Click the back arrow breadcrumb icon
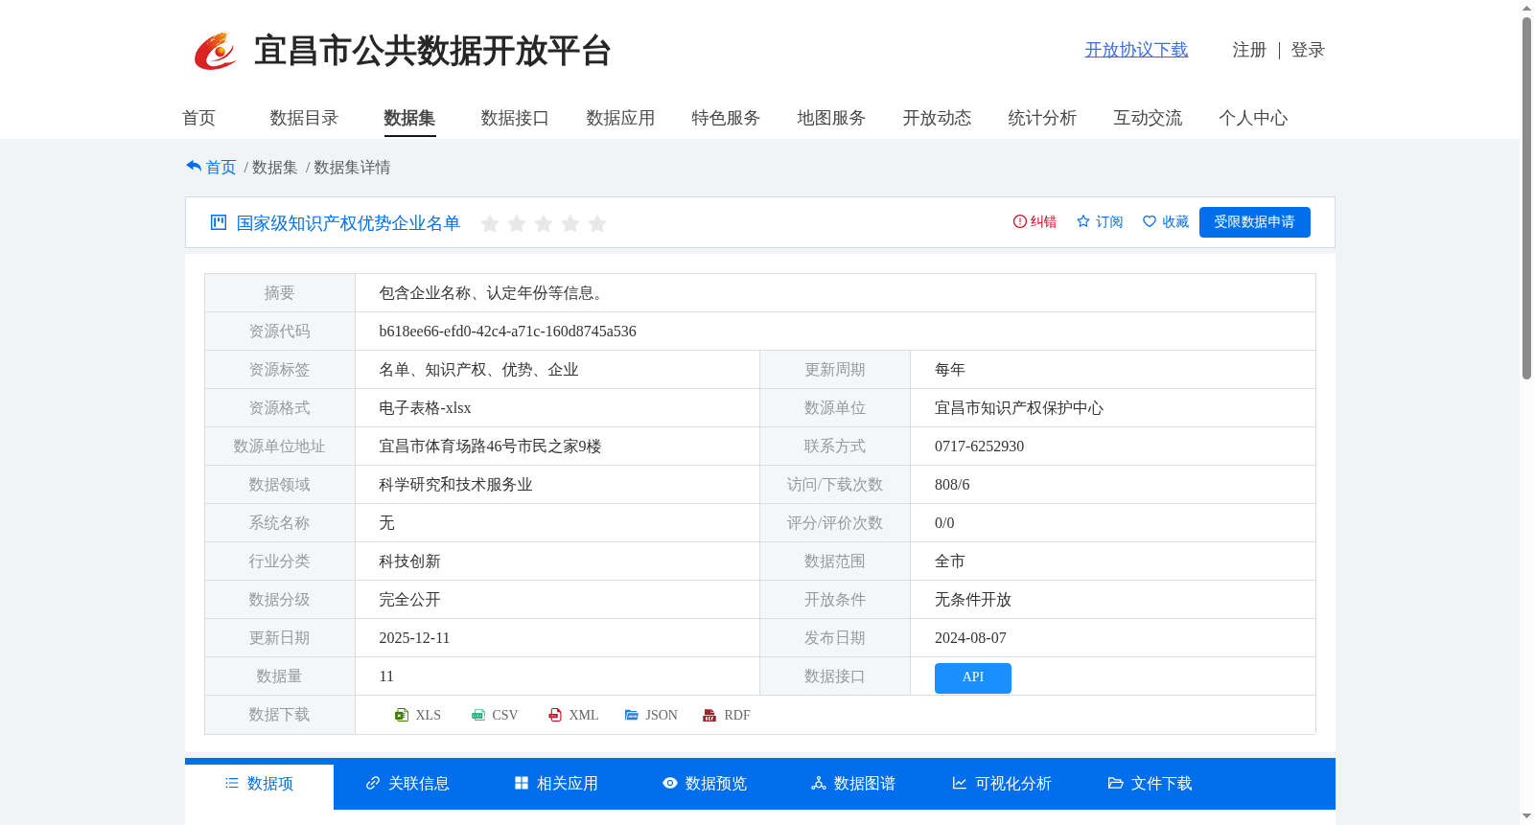1534x825 pixels. tap(194, 167)
